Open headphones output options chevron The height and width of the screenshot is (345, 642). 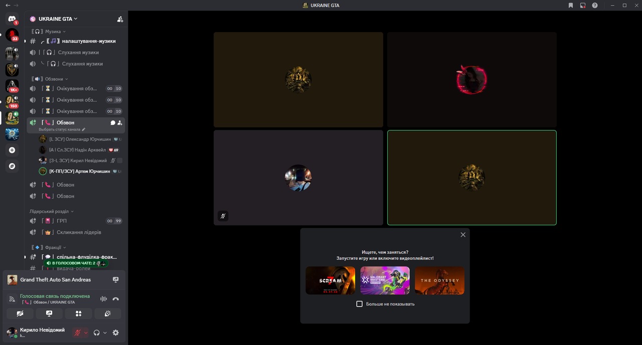(105, 332)
